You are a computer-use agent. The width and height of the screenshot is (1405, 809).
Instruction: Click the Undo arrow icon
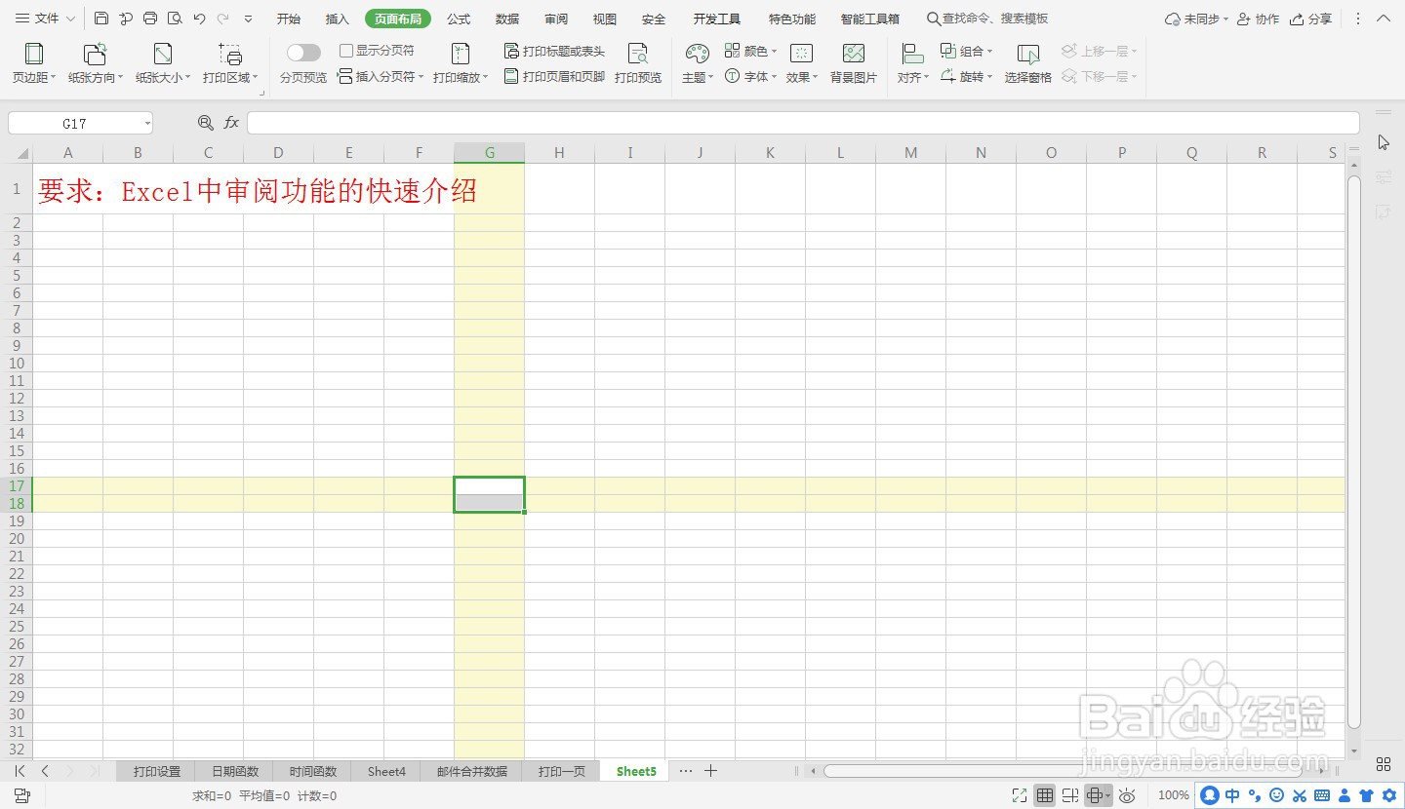199,19
